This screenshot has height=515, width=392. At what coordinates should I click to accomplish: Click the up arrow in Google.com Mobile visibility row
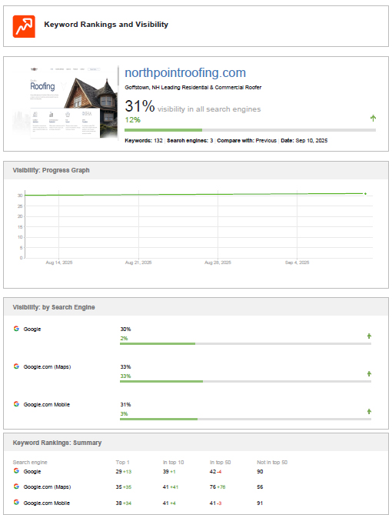coord(369,411)
